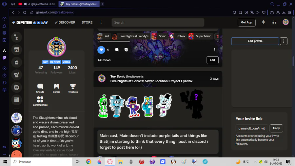Open the notifications bell
Viewport: 295px width, 166px height.
(x=264, y=22)
